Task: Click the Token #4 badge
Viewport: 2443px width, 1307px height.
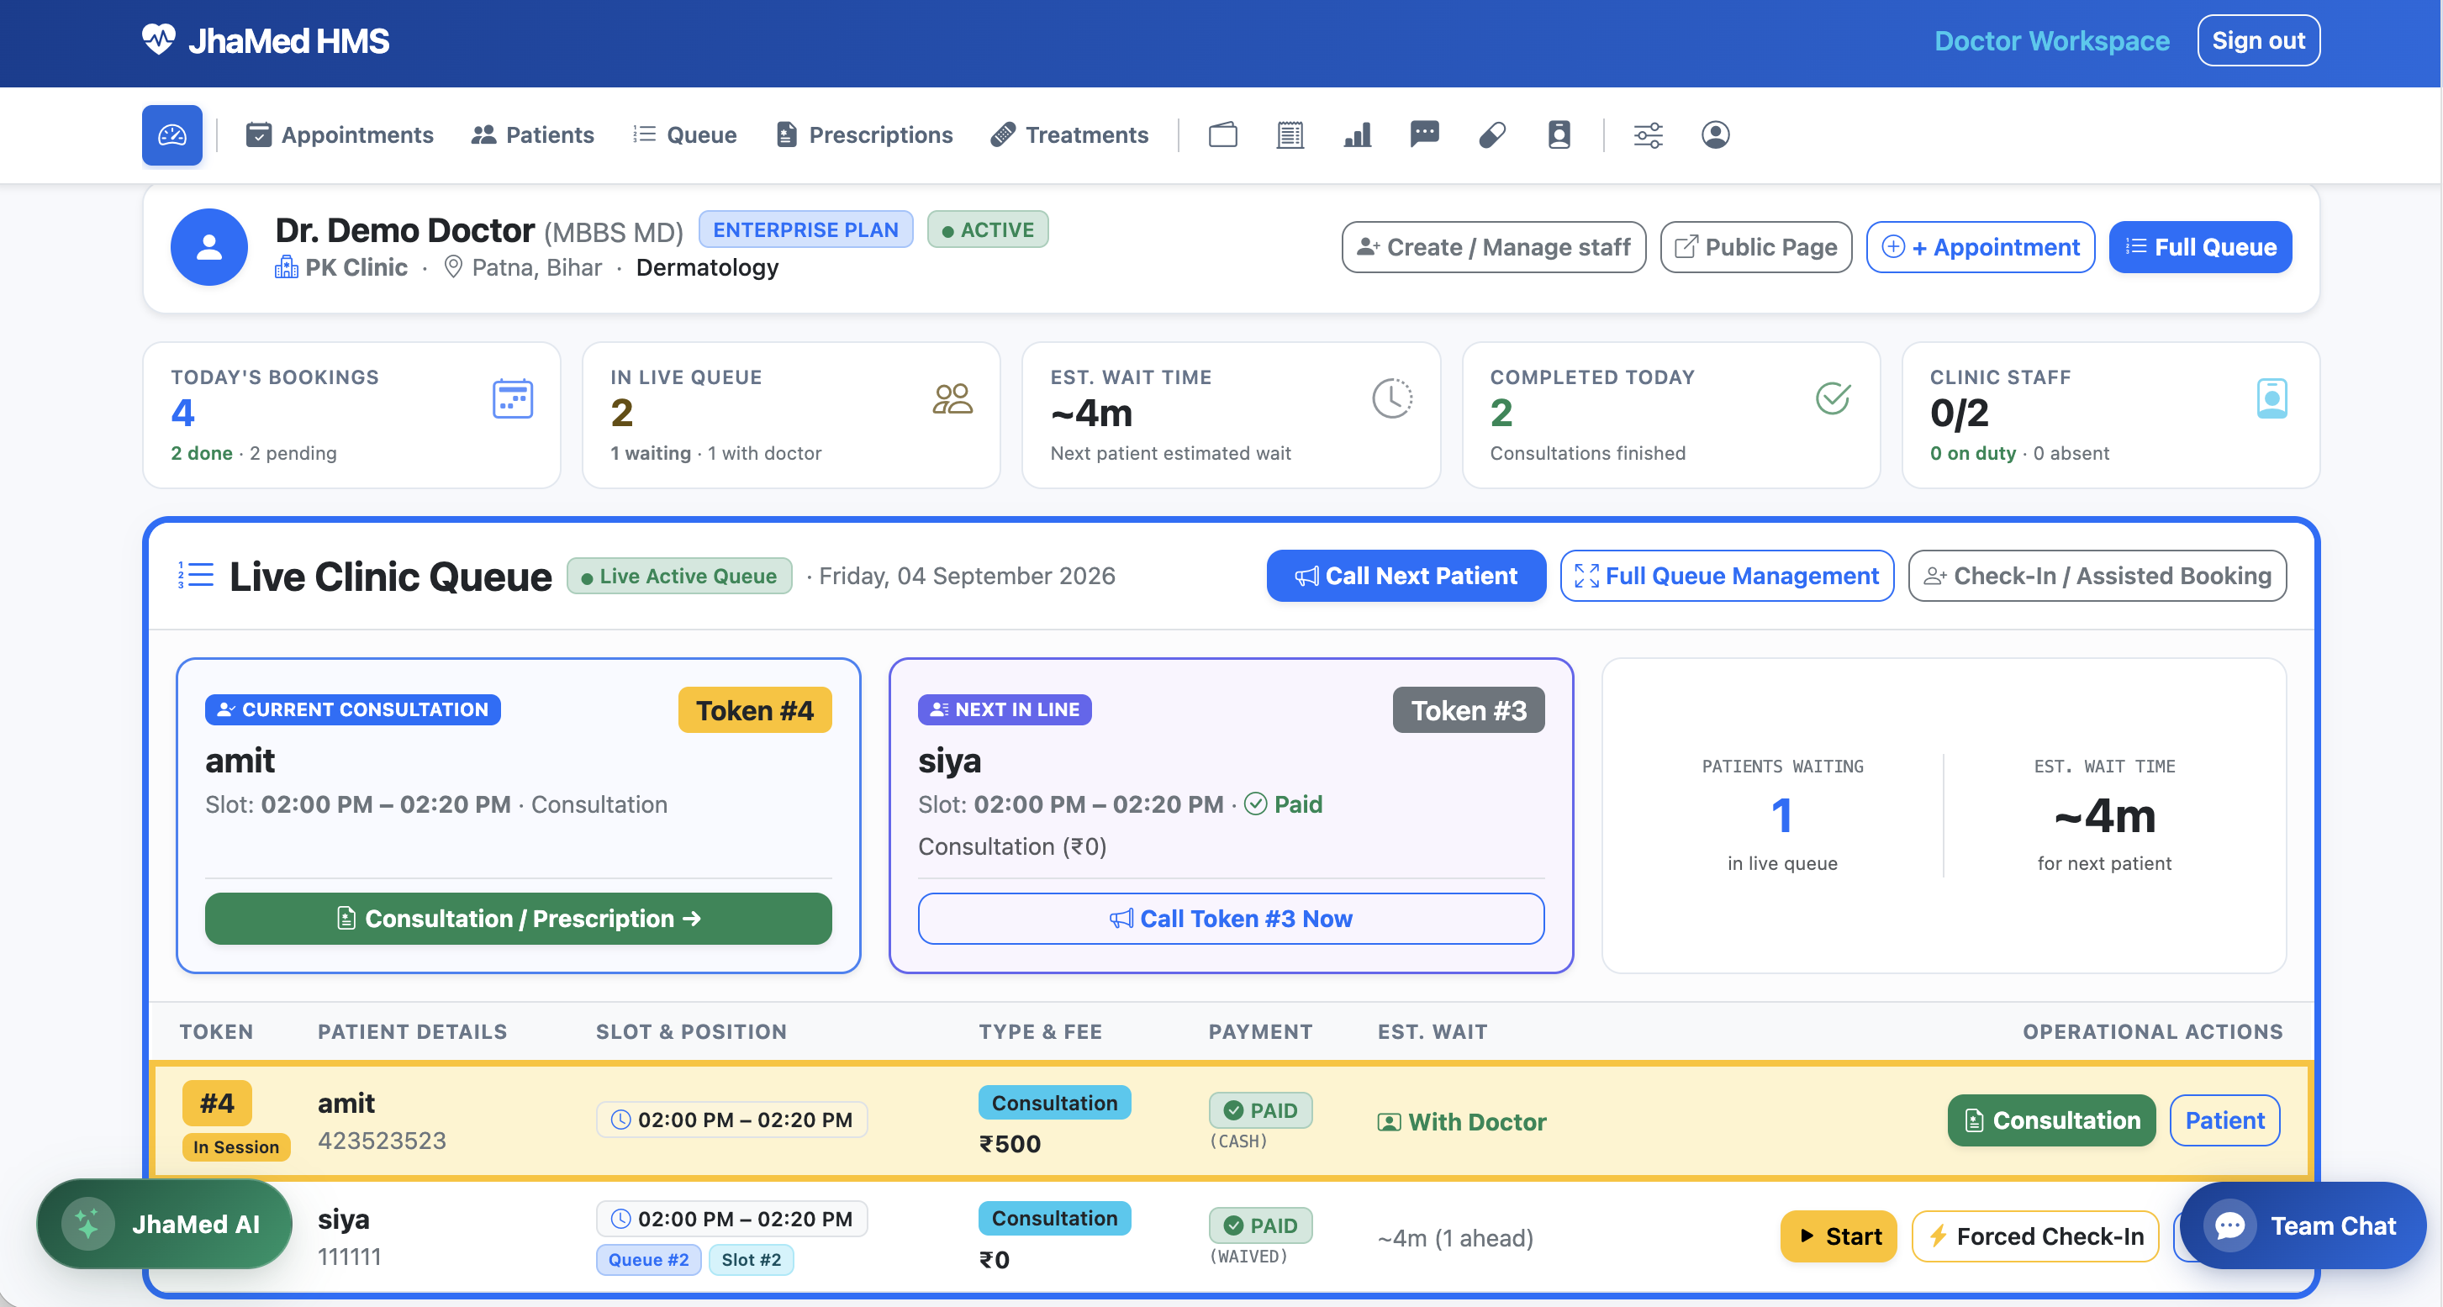Action: [x=755, y=709]
